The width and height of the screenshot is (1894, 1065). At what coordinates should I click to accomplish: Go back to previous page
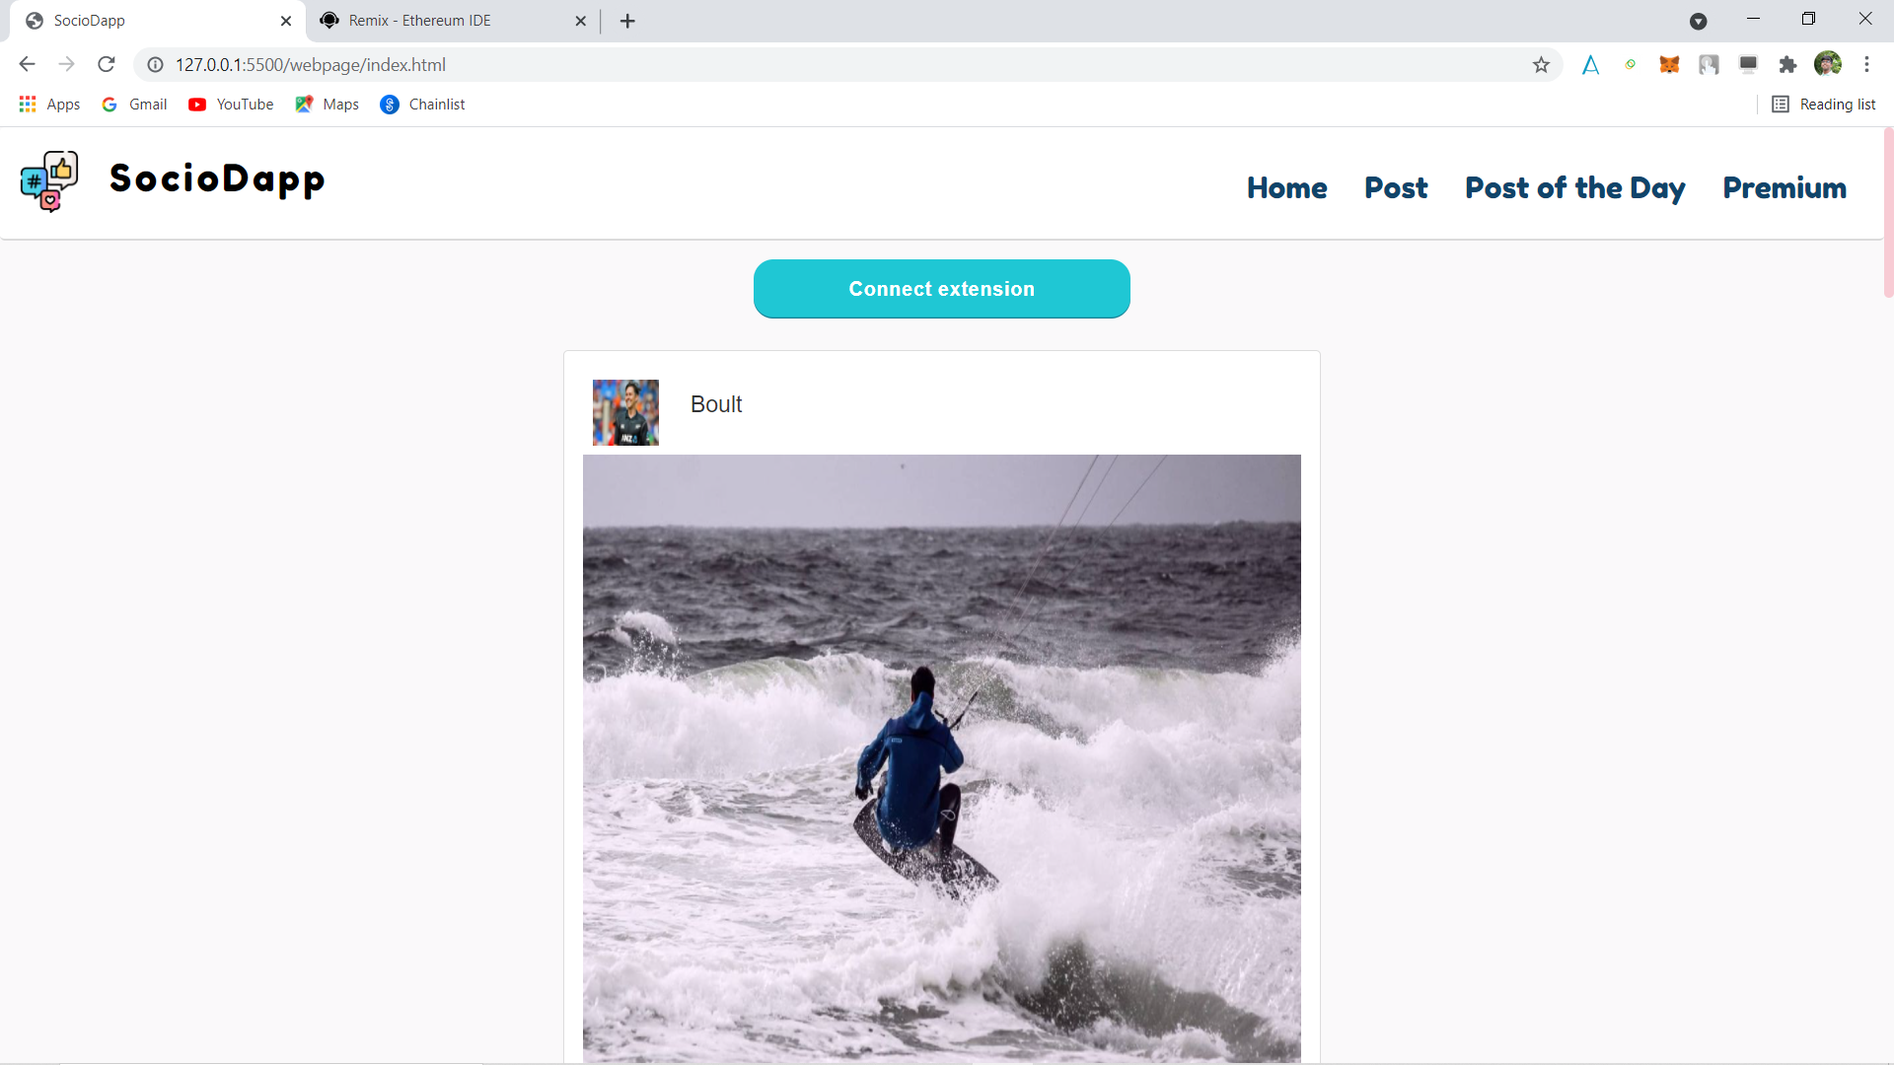[27, 65]
